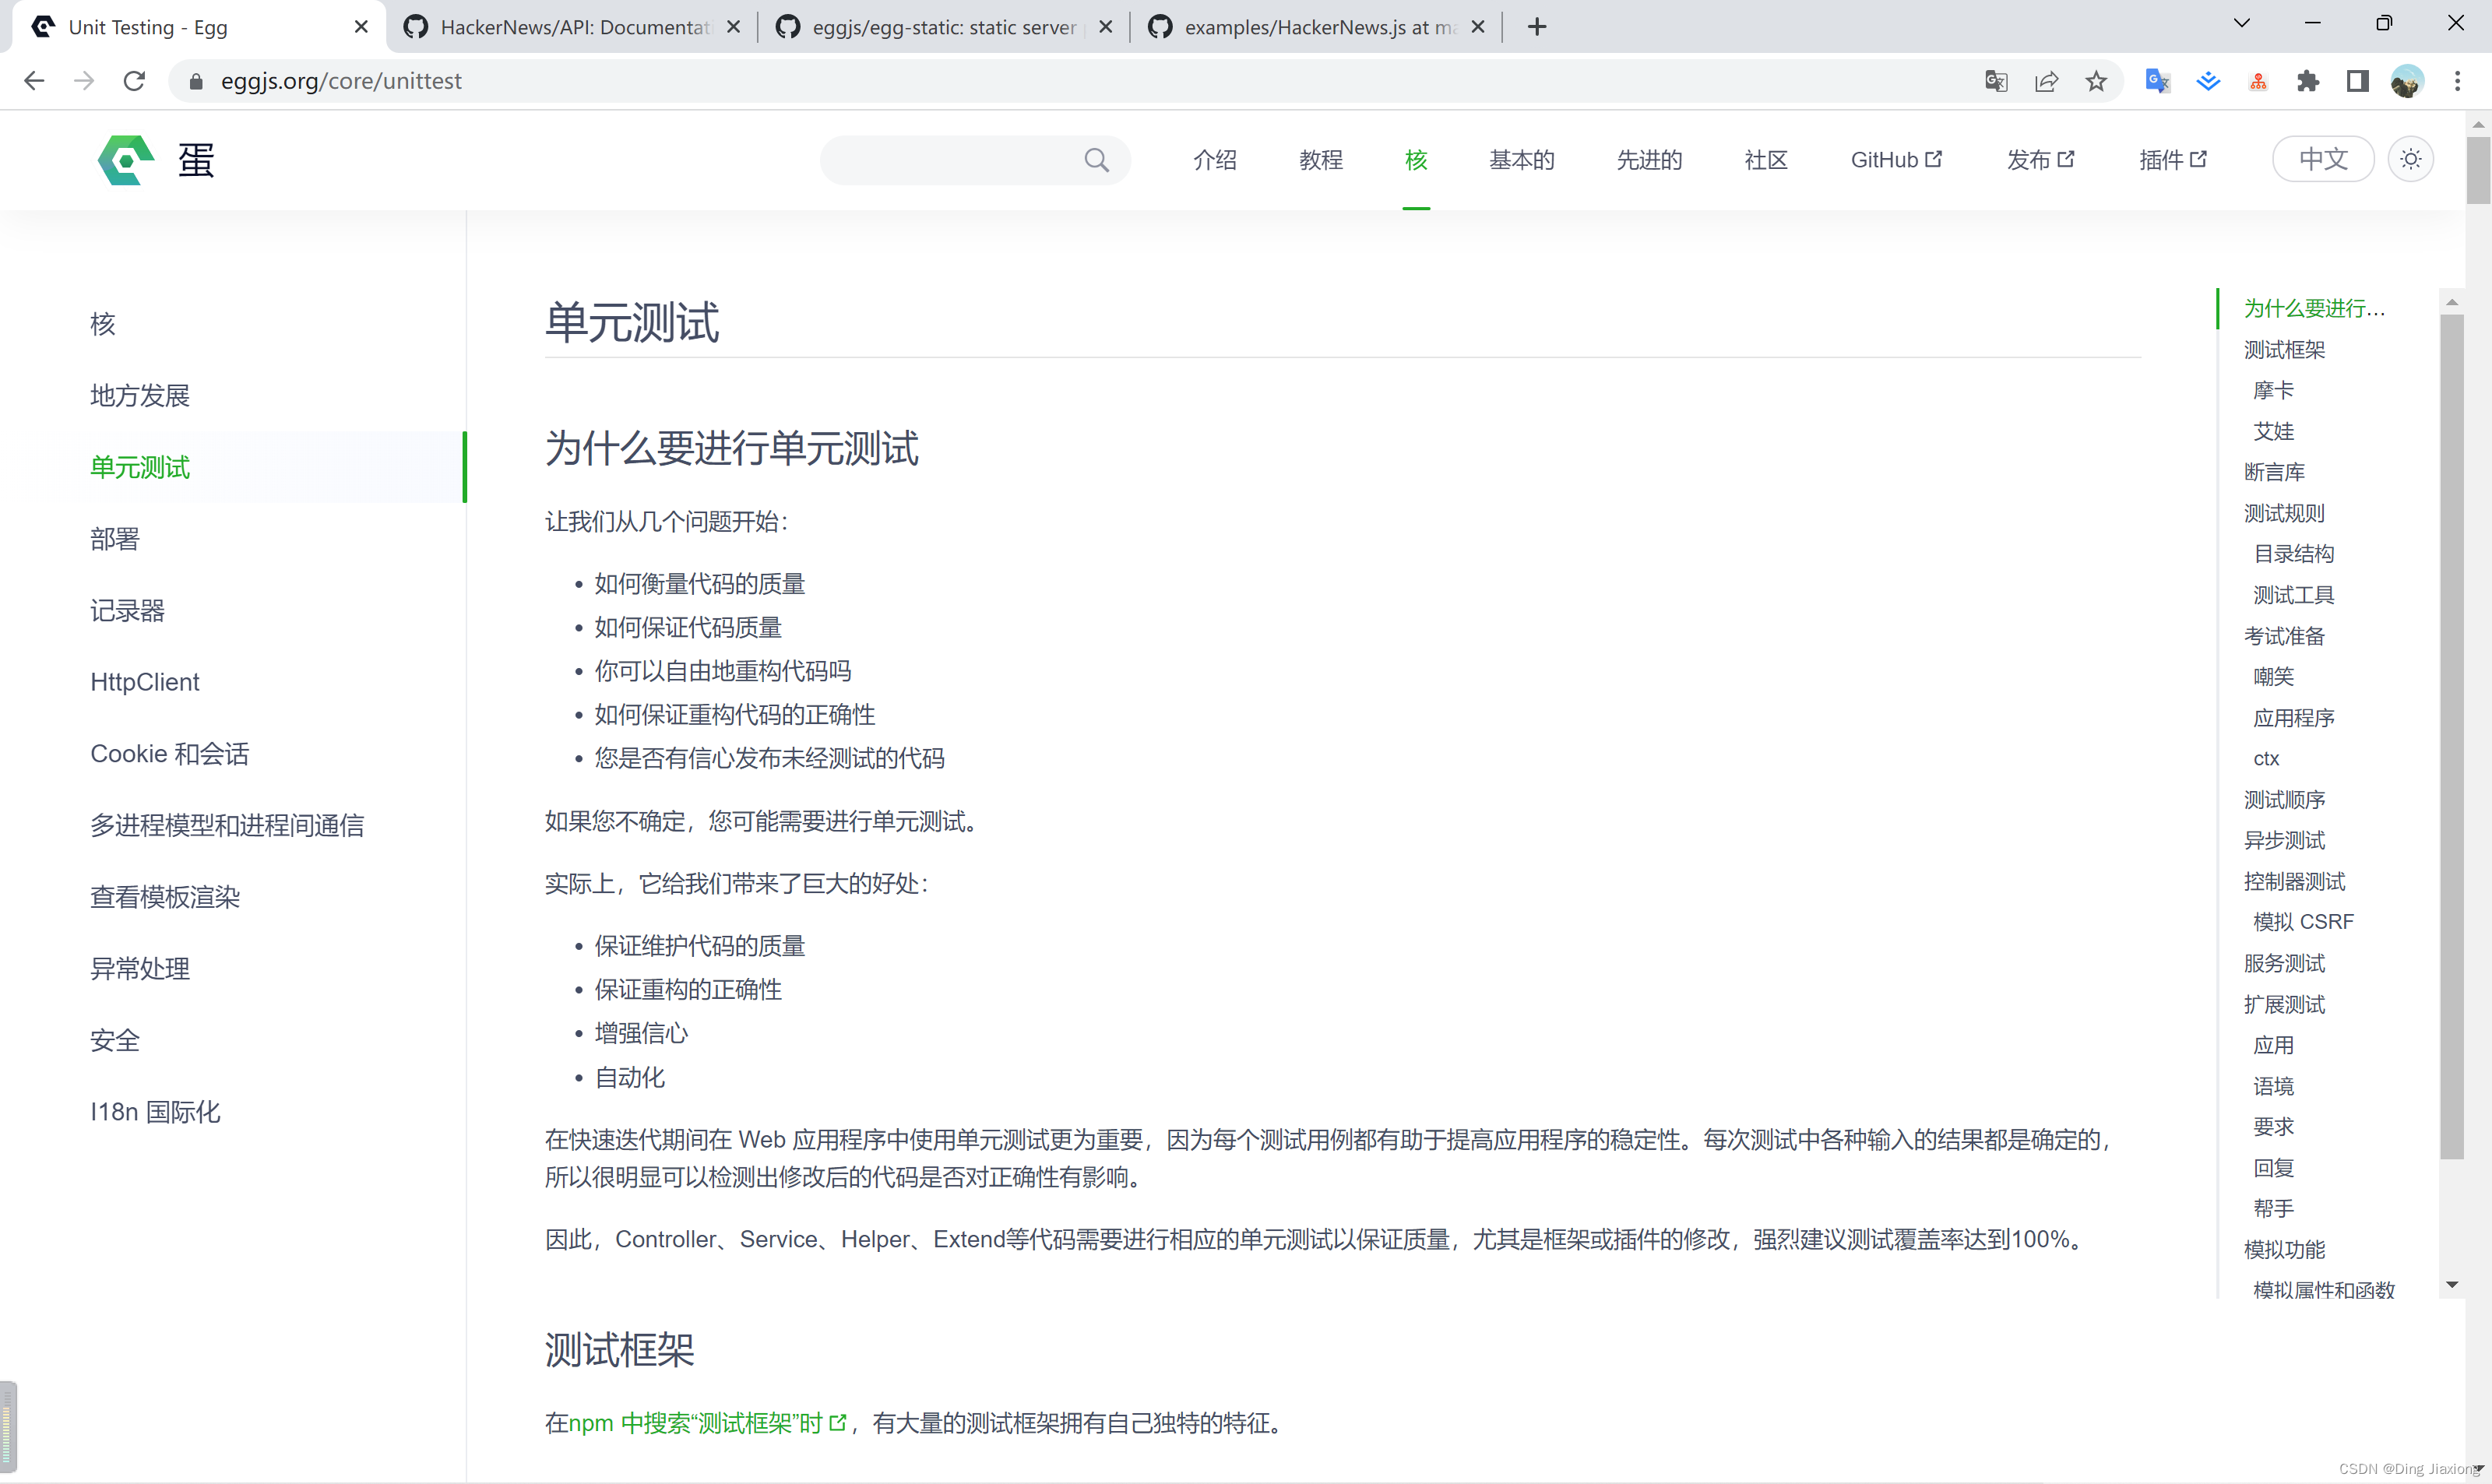
Task: Toggle the browser side panel icon
Action: [2357, 81]
